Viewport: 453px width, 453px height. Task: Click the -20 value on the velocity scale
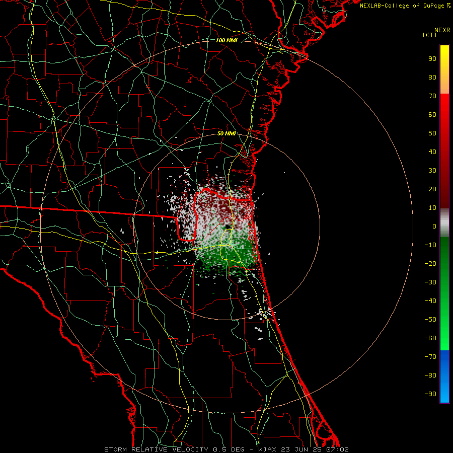430,264
